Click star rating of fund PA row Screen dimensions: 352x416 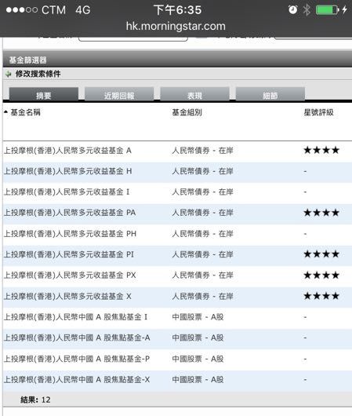[321, 213]
